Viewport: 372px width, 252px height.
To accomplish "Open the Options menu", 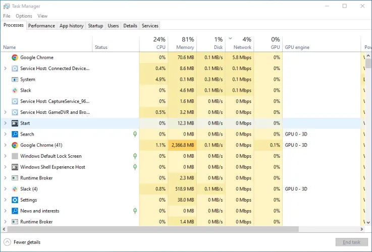I will [x=24, y=16].
